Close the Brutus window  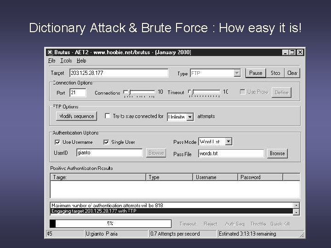click(300, 52)
